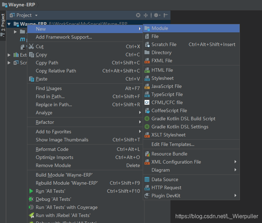
Task: Click the JavaScript File icon
Action: pos(147,86)
